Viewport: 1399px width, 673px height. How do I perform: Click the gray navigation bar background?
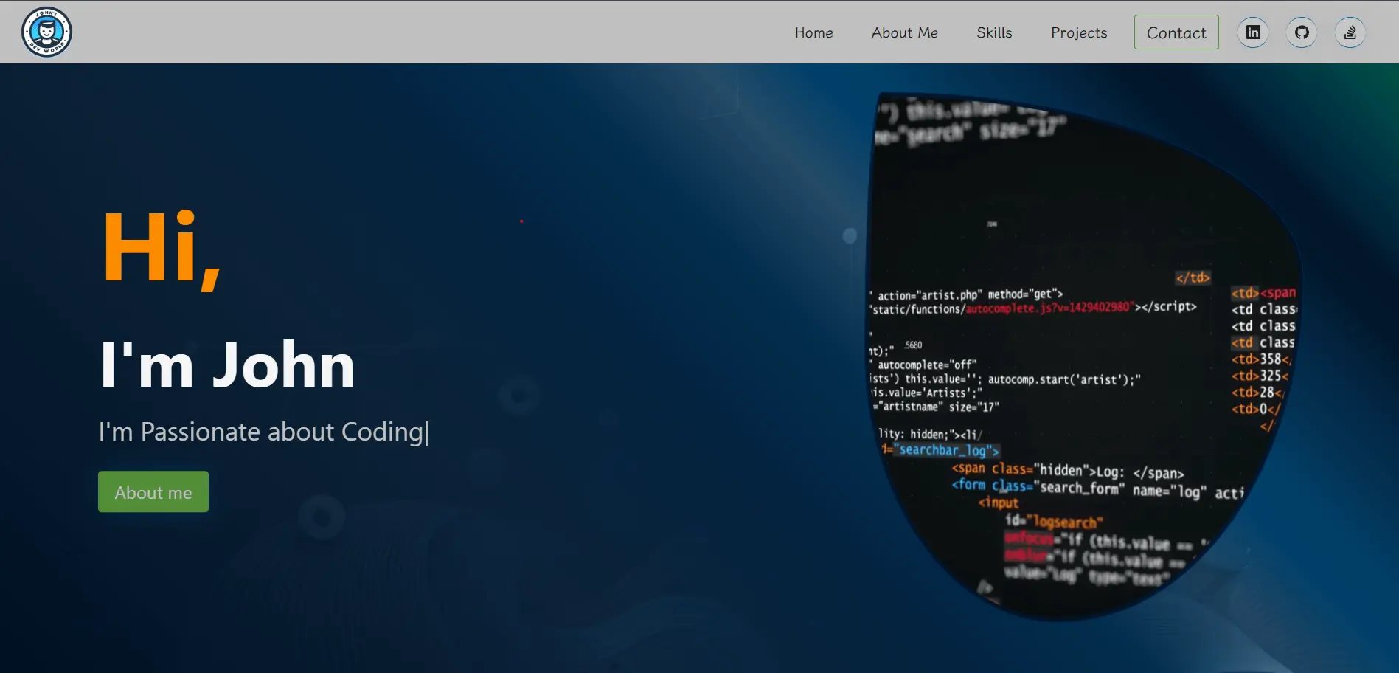tap(442, 32)
